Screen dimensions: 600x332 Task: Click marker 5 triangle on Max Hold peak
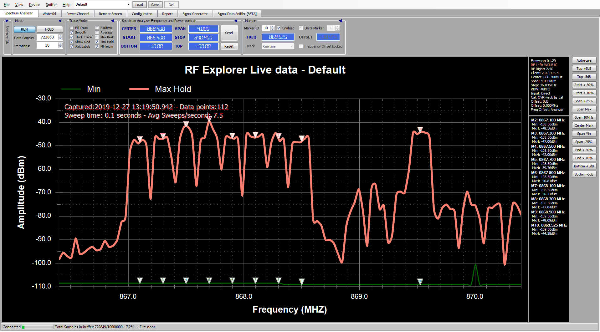(x=209, y=119)
